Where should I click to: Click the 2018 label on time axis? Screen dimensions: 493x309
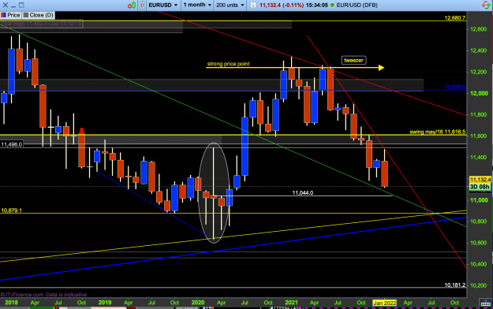click(x=11, y=303)
